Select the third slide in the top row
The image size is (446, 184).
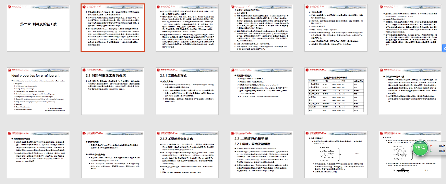[x=187, y=28]
